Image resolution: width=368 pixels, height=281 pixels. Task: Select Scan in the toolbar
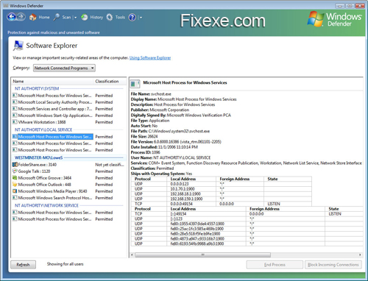[x=66, y=17]
